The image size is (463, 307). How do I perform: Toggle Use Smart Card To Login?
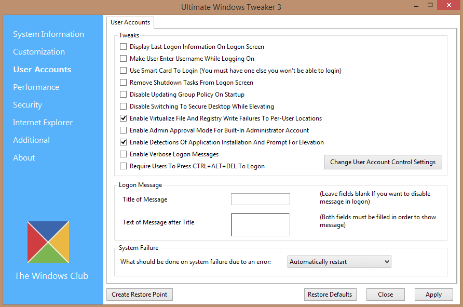pos(123,71)
